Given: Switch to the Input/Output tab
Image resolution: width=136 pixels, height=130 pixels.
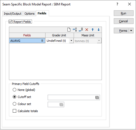Looking at the screenshot, I should pyautogui.click(x=12, y=14).
